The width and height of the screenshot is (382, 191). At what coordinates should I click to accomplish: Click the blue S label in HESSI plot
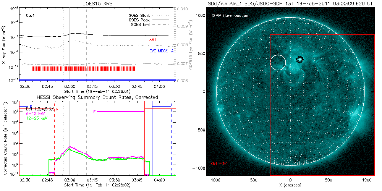[30, 106]
